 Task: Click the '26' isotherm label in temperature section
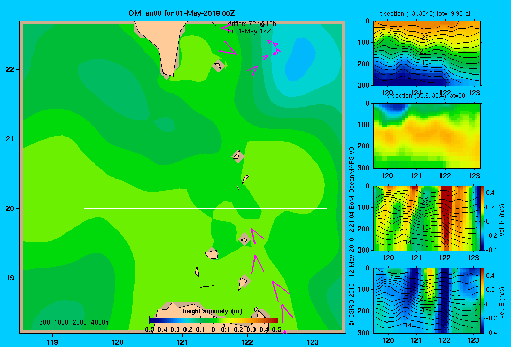tap(425, 38)
